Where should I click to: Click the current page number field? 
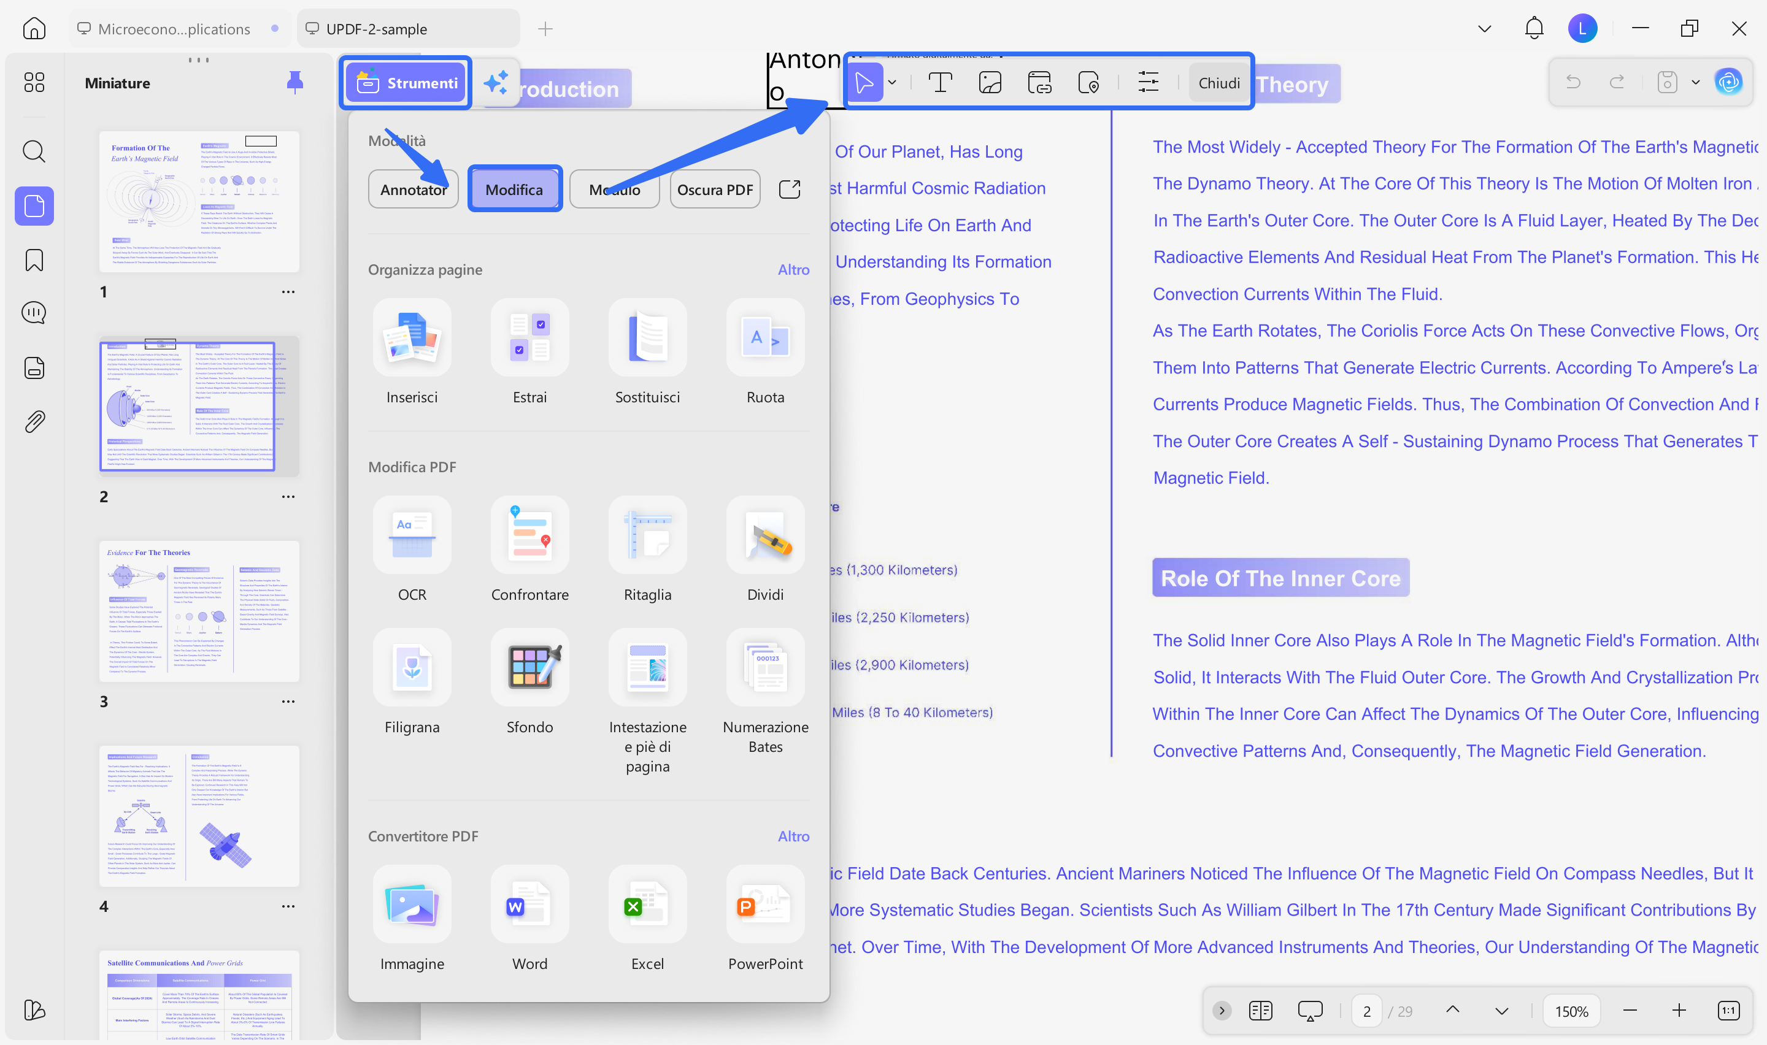click(1366, 1011)
